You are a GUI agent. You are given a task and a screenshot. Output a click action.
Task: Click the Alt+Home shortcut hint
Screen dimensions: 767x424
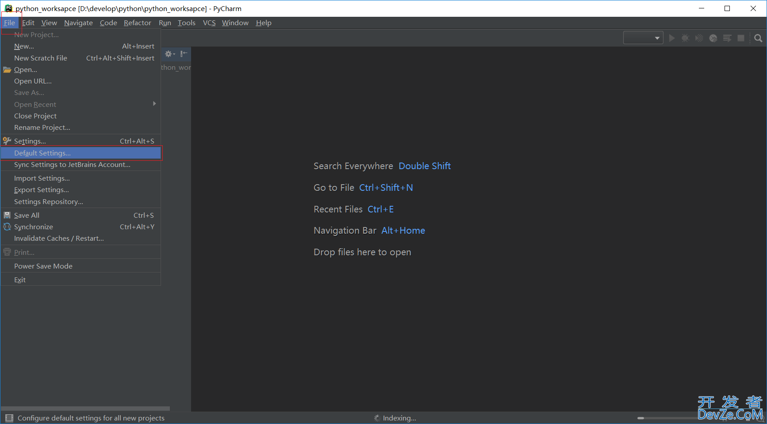click(x=403, y=231)
